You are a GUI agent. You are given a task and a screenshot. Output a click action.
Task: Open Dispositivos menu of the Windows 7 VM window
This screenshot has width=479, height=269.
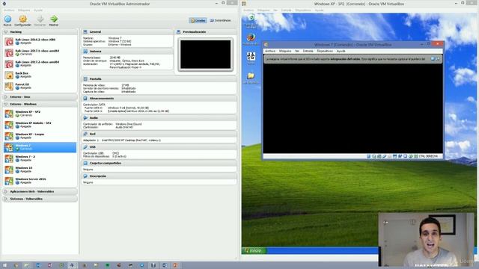point(325,51)
